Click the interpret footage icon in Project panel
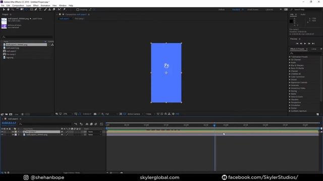The width and height of the screenshot is (323, 181). [x=2, y=114]
